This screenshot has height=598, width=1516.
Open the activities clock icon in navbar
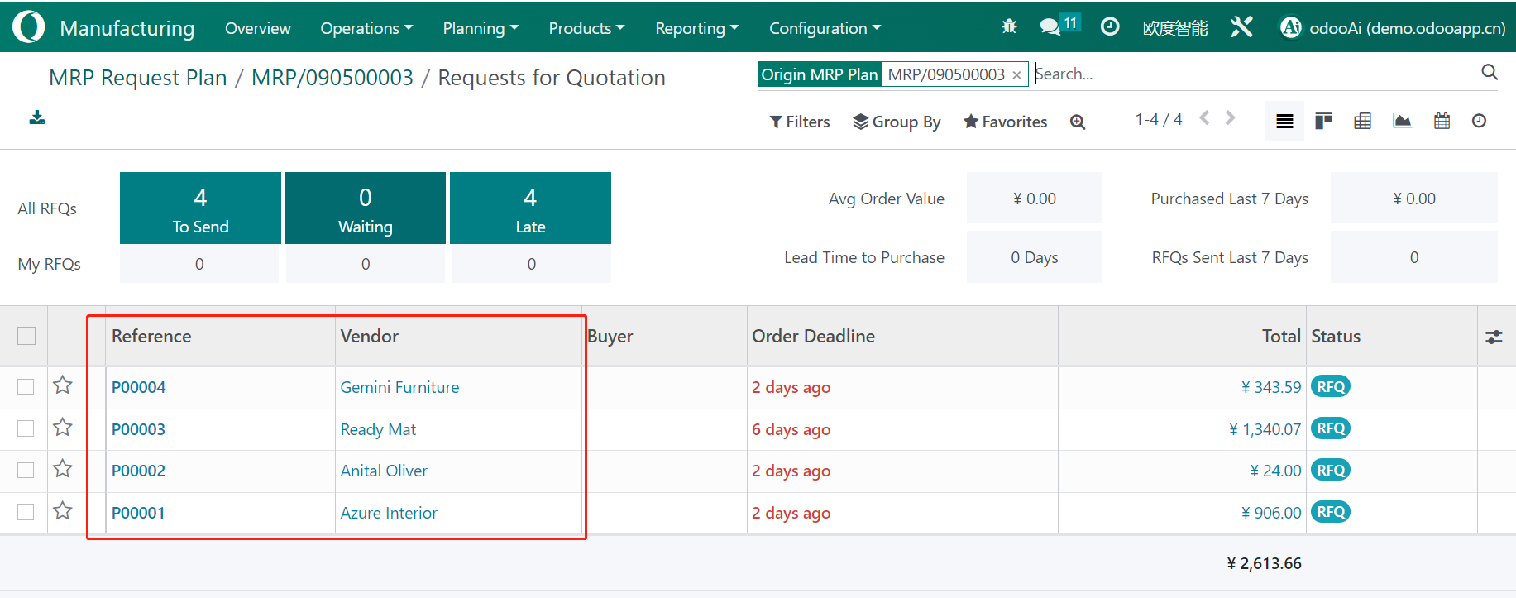click(1110, 26)
